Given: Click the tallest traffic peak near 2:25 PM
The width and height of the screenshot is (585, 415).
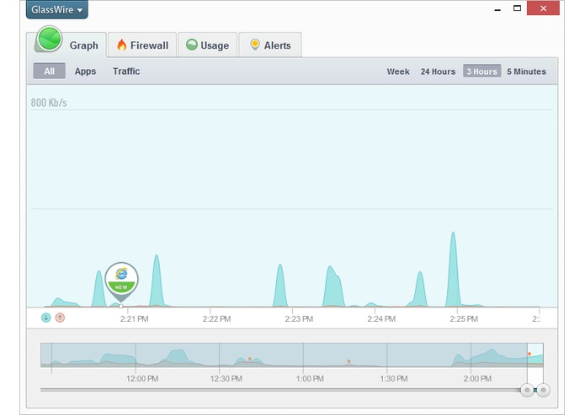Looking at the screenshot, I should [x=453, y=268].
